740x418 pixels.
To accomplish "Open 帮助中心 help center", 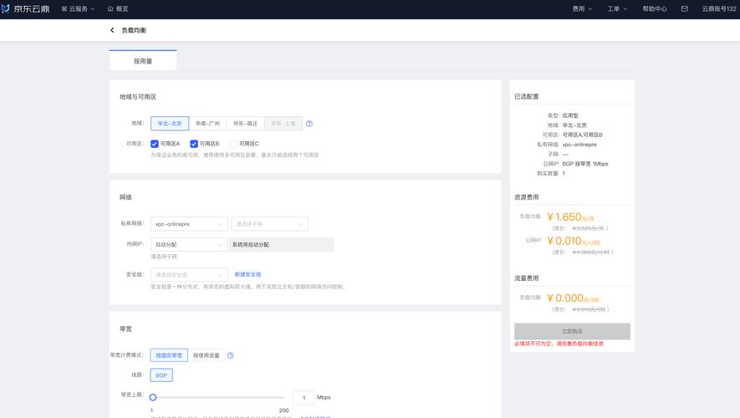I will [x=655, y=8].
